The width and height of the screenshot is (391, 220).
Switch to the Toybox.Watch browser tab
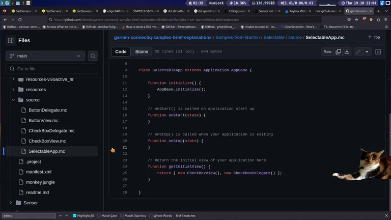point(297,11)
